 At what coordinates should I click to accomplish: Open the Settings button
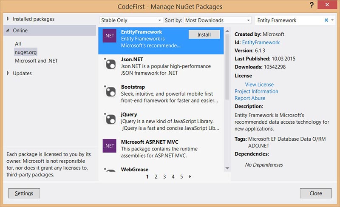click(x=24, y=193)
